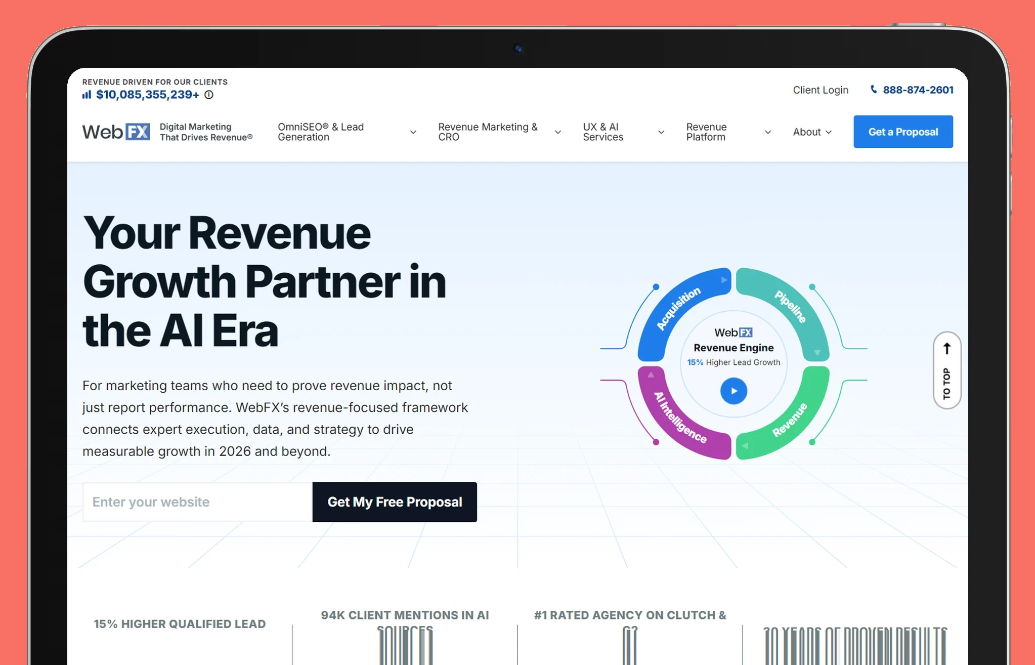Select the Revenue segment of the wheel

pyautogui.click(x=789, y=419)
